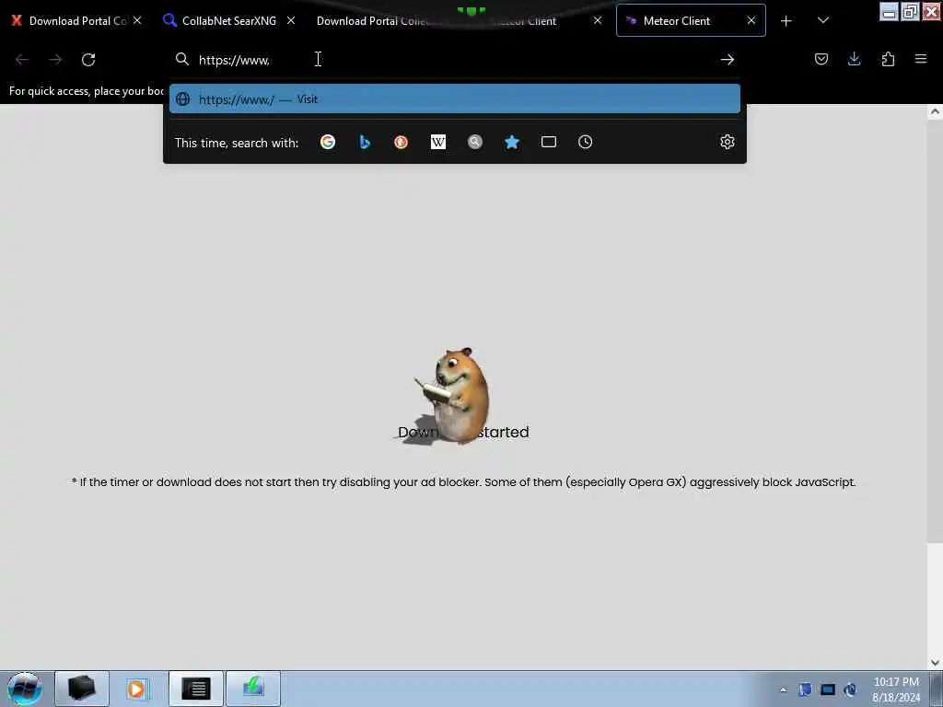Image resolution: width=943 pixels, height=707 pixels.
Task: Go forward to next page
Action: click(x=55, y=60)
